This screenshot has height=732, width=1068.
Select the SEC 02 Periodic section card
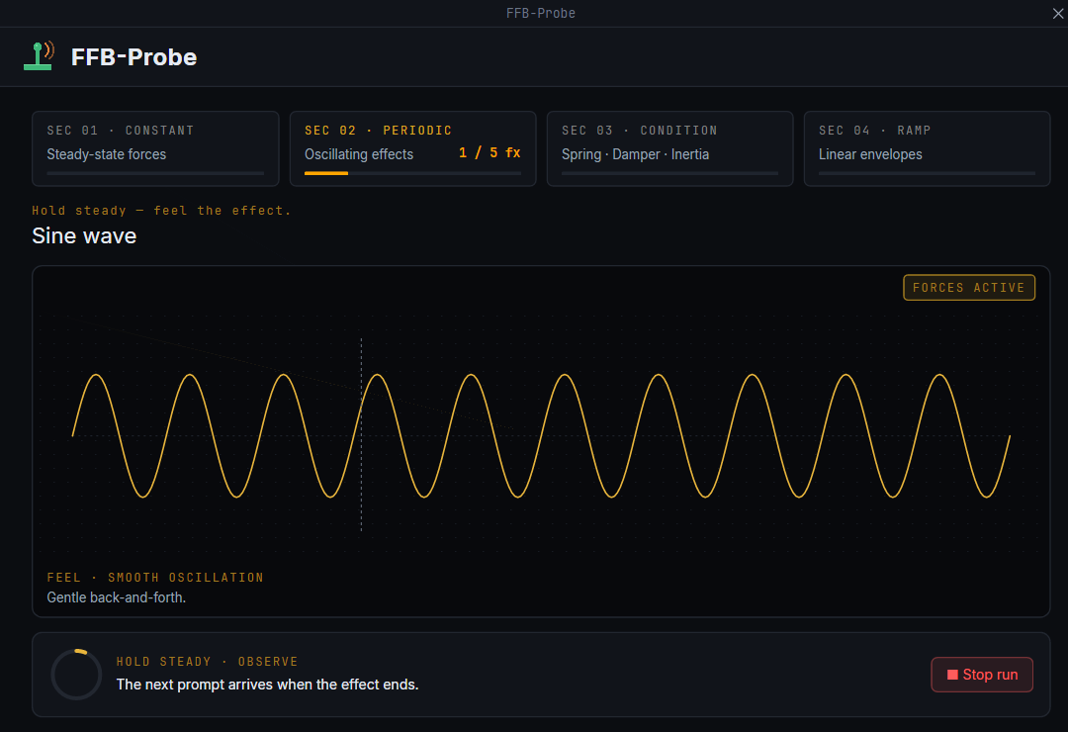[412, 148]
